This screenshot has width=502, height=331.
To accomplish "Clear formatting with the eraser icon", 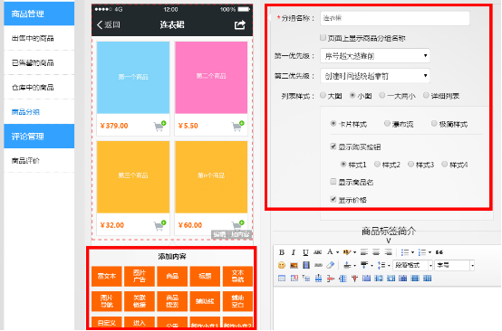I will pyautogui.click(x=331, y=265).
